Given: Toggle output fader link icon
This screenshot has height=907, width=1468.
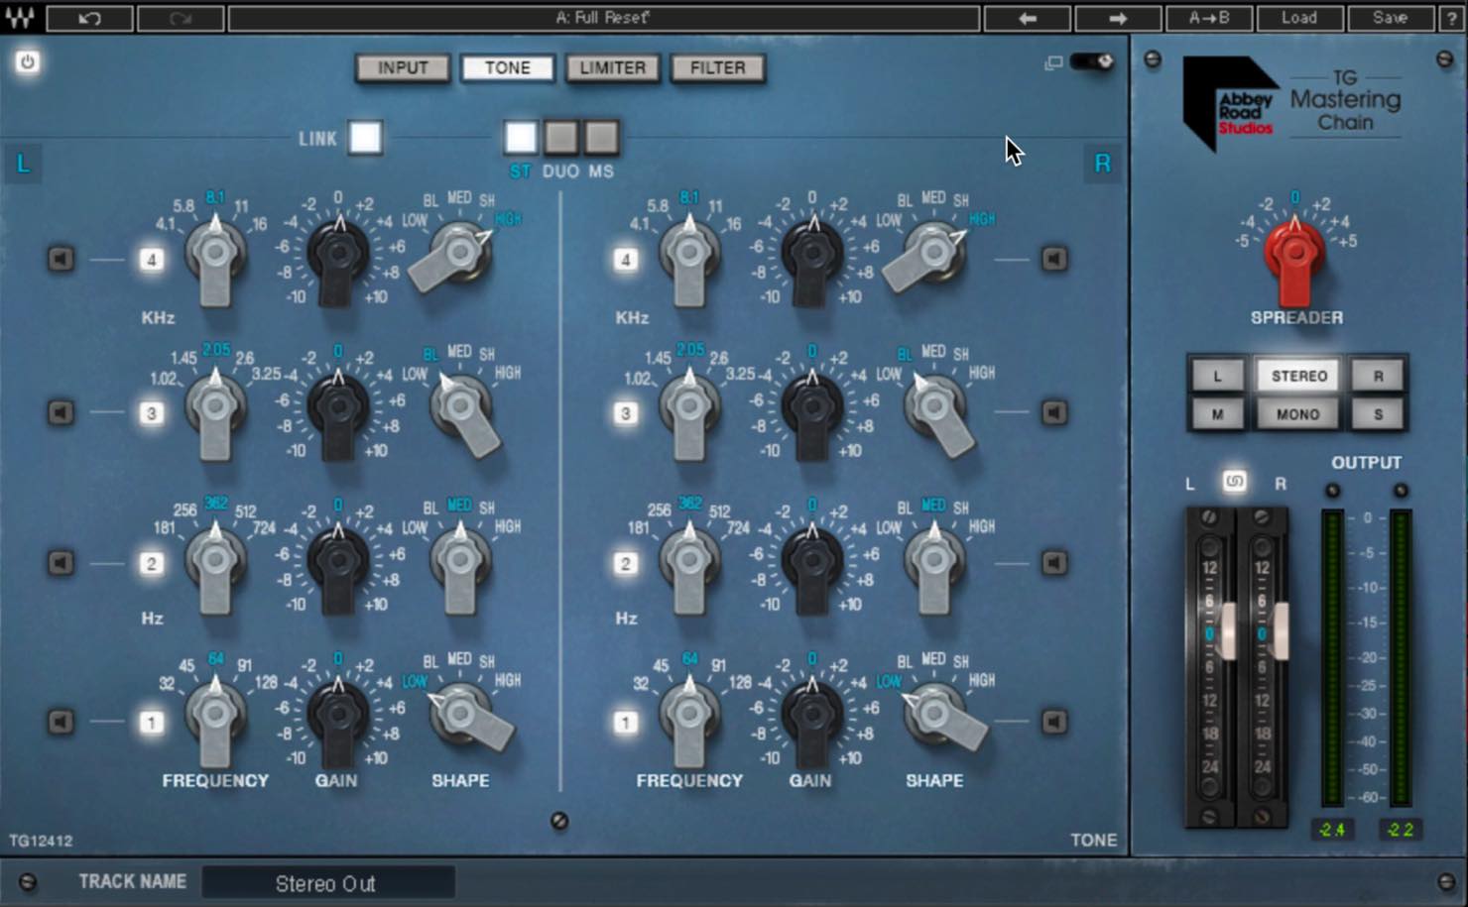Looking at the screenshot, I should tap(1234, 482).
